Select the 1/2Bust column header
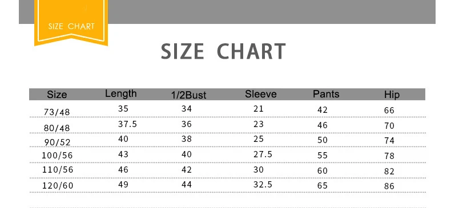Image resolution: width=451 pixels, height=208 pixels. click(189, 95)
